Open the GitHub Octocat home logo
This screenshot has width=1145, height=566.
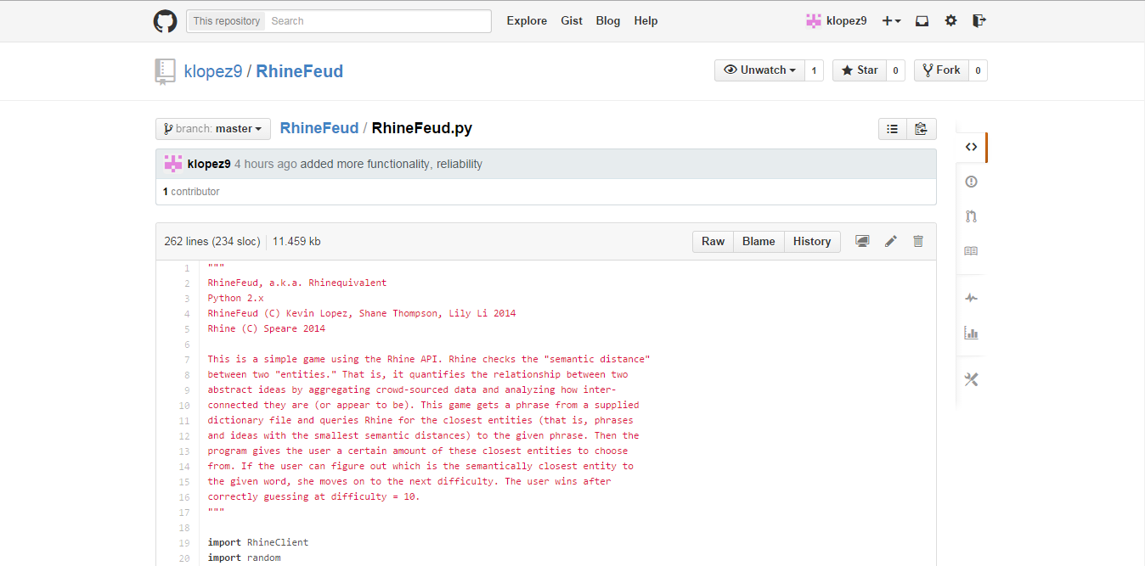[165, 21]
